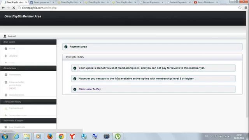
Task: Click the browser forward arrow
Action: pyautogui.click(x=9, y=8)
